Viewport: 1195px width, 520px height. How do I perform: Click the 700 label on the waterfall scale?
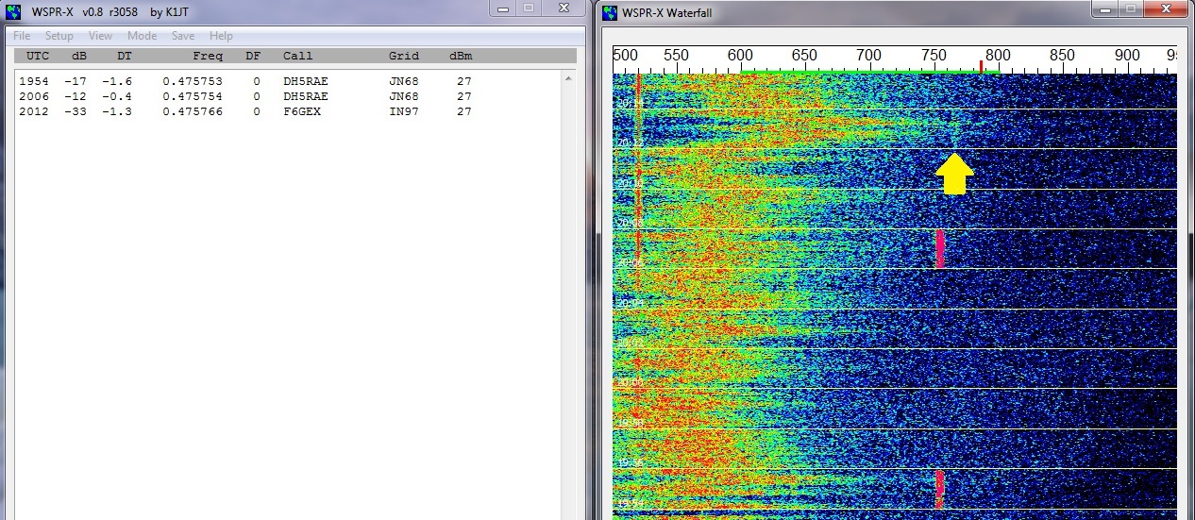(868, 55)
